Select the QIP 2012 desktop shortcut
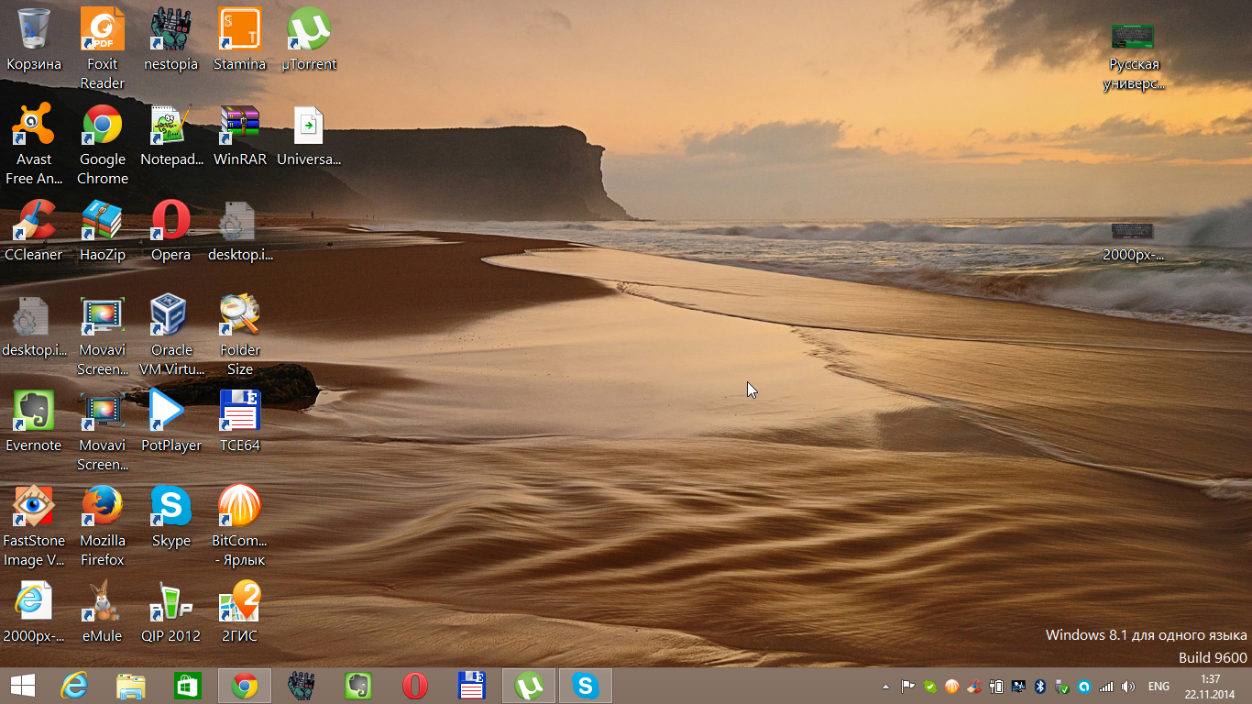 point(171,612)
